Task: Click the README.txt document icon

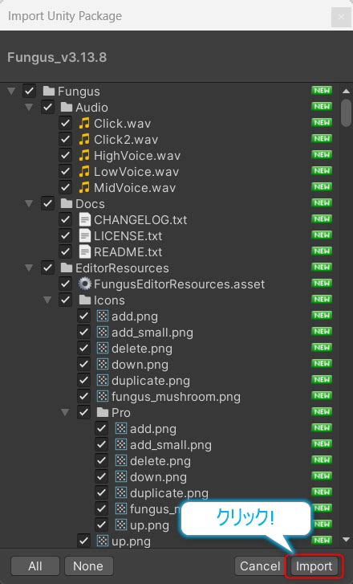Action: pyautogui.click(x=85, y=251)
